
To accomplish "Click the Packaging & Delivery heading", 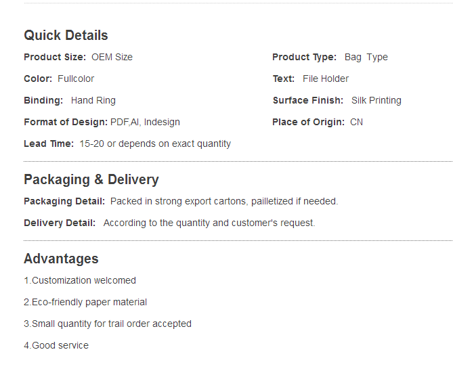I will point(91,180).
